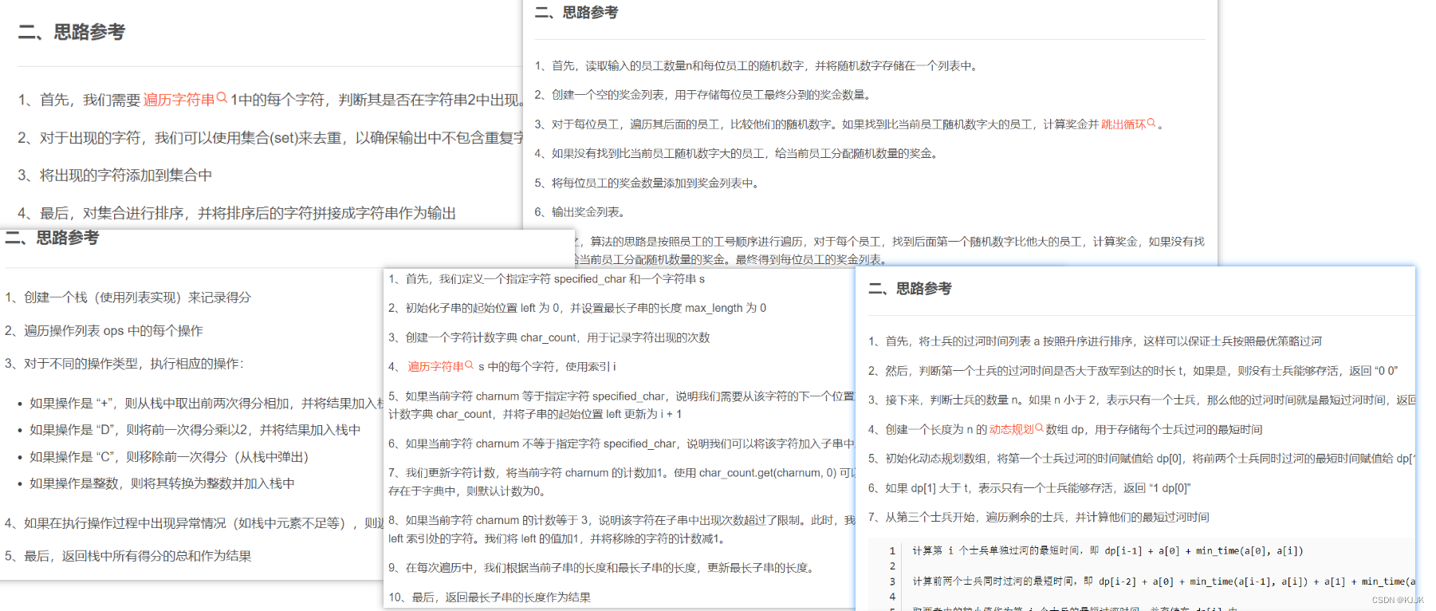
Task: Click line '3、创建一个字符计数字典 char_count'
Action: click(549, 337)
